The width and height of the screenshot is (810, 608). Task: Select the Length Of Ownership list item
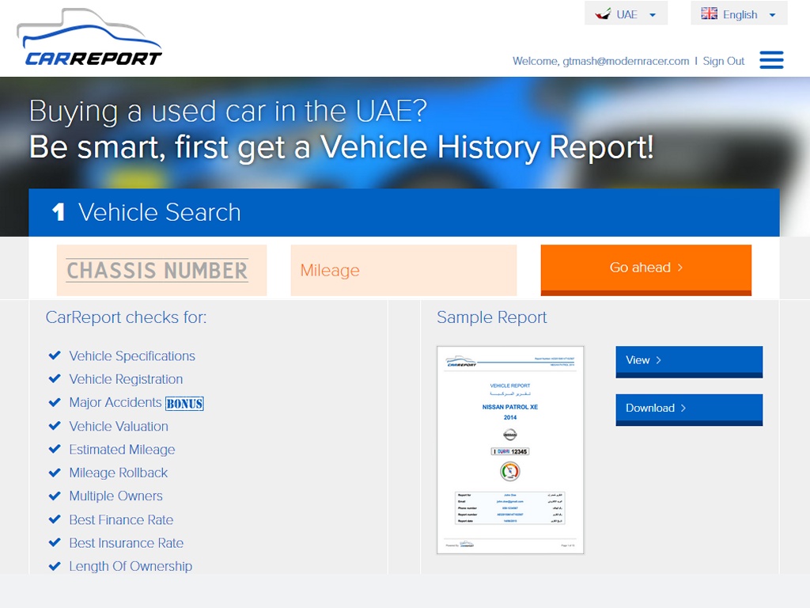click(131, 566)
